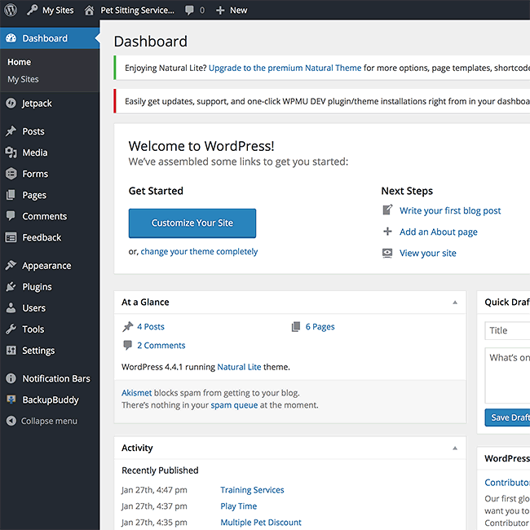Image resolution: width=530 pixels, height=530 pixels.
Task: Click the Comments bubble icon in sidebar
Action: tap(11, 216)
